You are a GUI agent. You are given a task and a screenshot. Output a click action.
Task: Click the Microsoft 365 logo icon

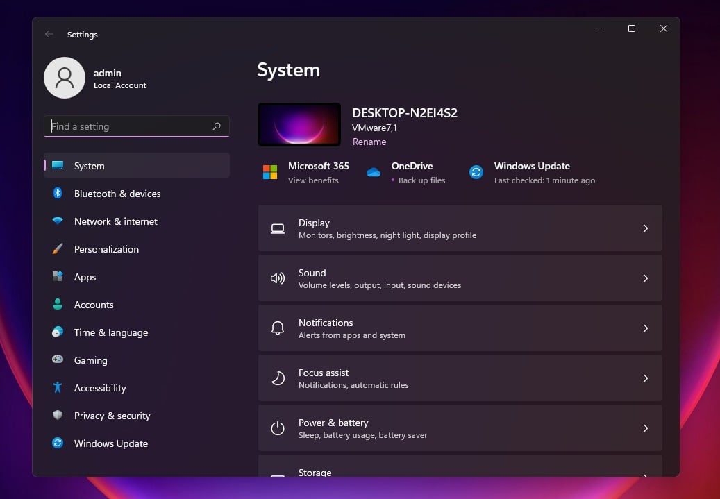[270, 172]
